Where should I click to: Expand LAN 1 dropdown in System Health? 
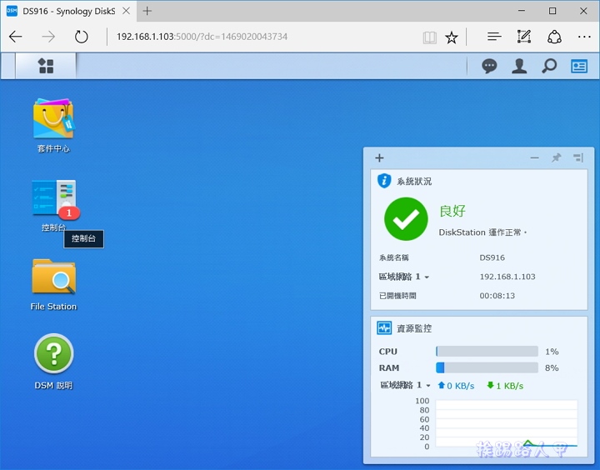(404, 277)
